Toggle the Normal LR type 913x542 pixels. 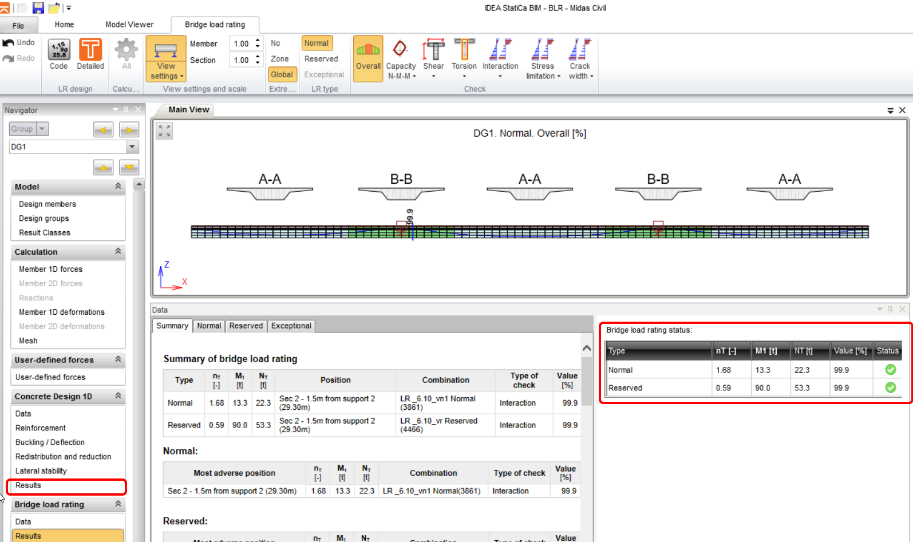(x=317, y=43)
